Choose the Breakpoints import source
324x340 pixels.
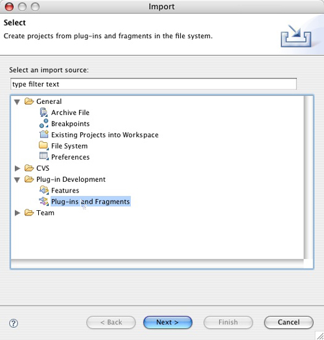[x=71, y=123]
